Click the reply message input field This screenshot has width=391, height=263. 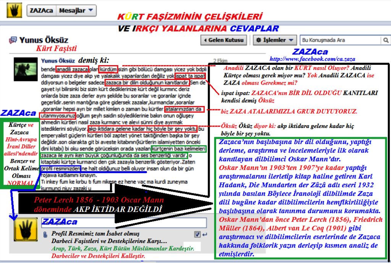click(124, 223)
